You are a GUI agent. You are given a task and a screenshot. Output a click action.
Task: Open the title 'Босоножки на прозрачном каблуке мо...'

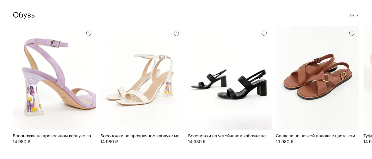tap(142, 136)
